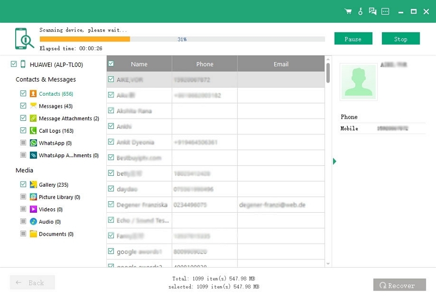Screen dimensions: 436x297
Task: Open the feedback chat bubble icon
Action: click(373, 11)
